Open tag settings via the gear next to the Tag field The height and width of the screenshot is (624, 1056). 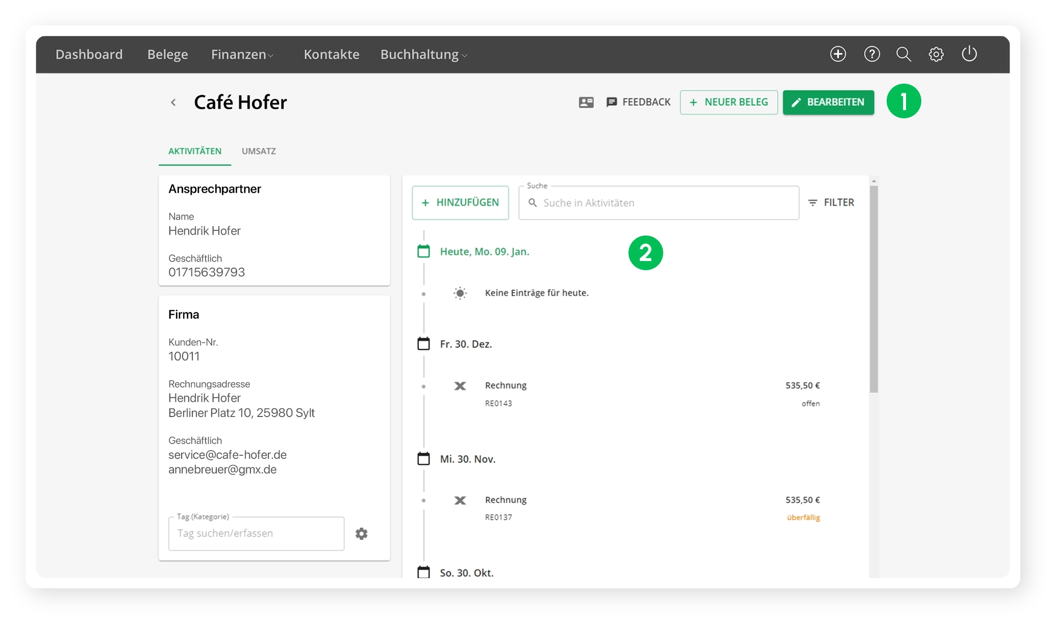[362, 534]
